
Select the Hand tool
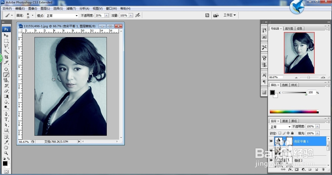coord(6,147)
